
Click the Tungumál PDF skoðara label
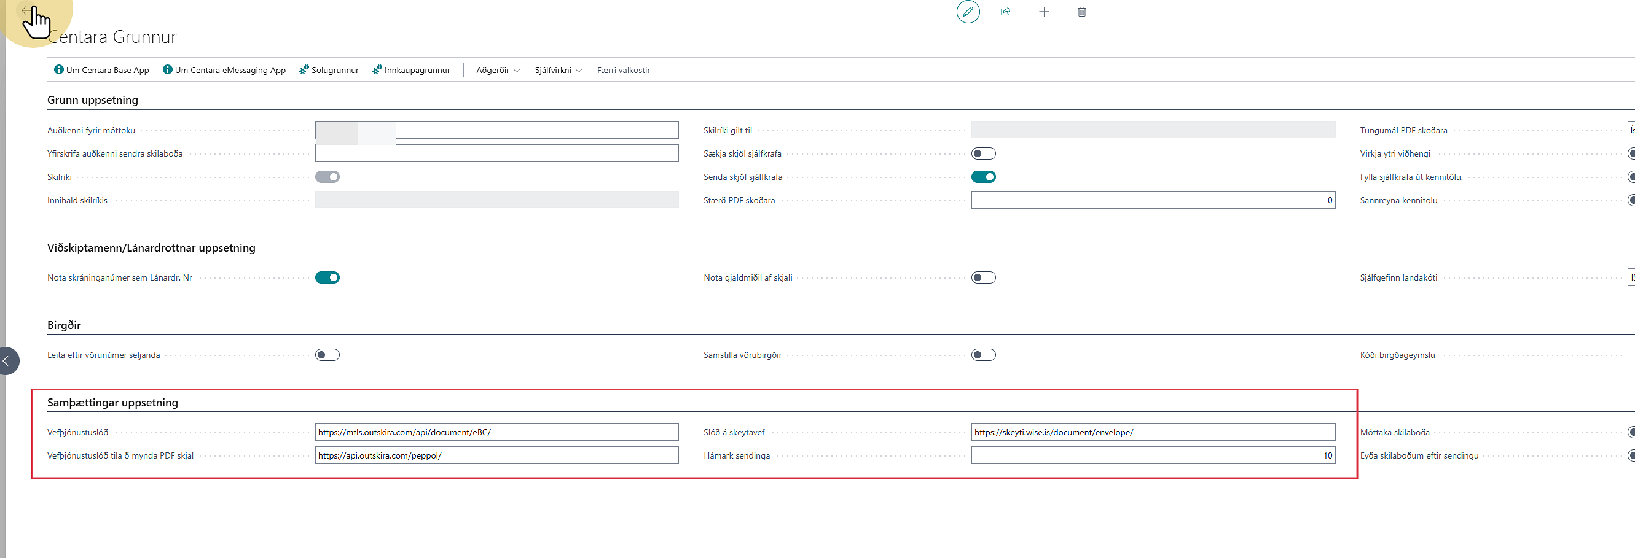[1403, 130]
